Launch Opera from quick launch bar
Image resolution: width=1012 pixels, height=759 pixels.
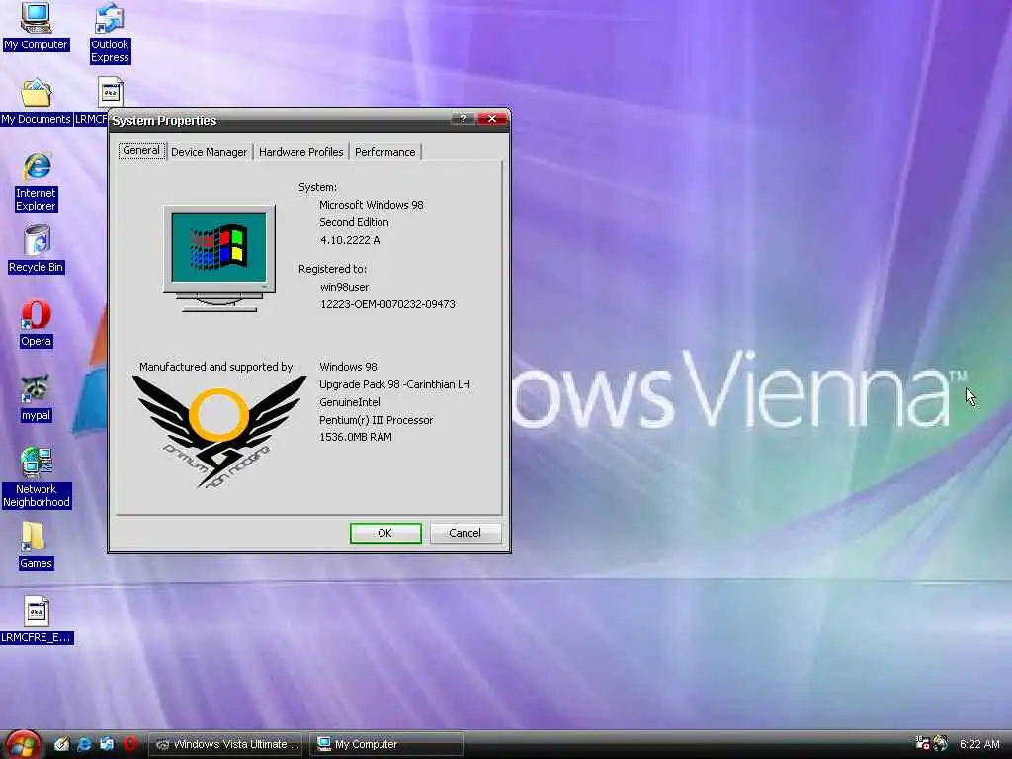[x=130, y=744]
